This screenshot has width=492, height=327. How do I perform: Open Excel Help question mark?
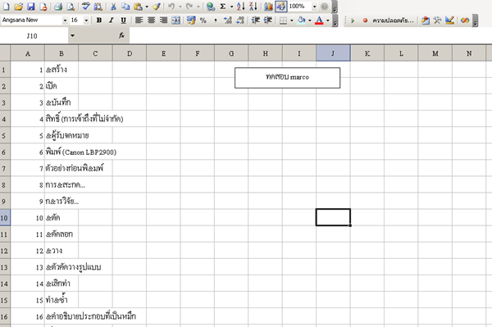click(325, 7)
